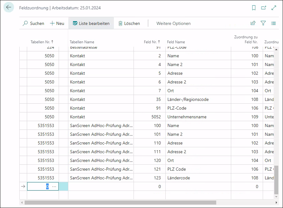This screenshot has height=208, width=283.
Task: Click the back arrow button
Action: 9,7
